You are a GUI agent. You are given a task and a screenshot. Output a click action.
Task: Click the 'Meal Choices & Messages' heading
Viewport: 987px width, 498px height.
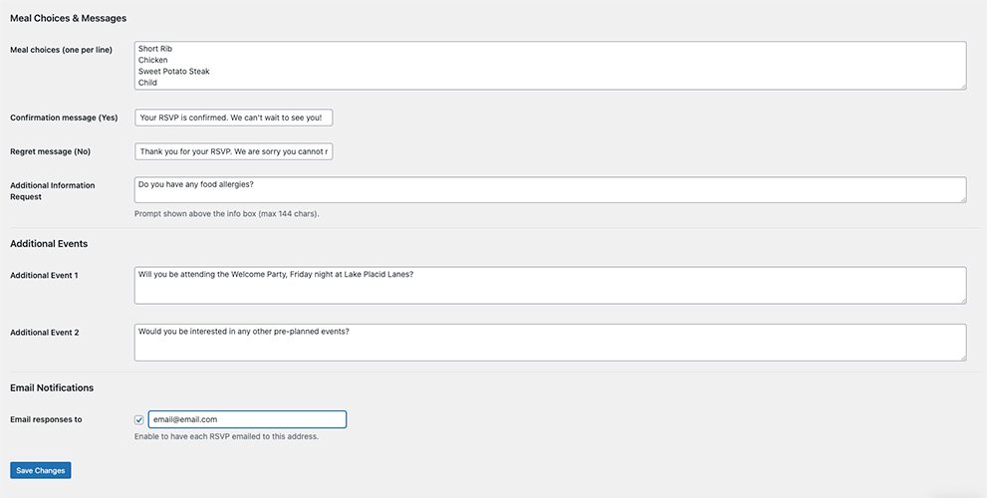point(68,18)
